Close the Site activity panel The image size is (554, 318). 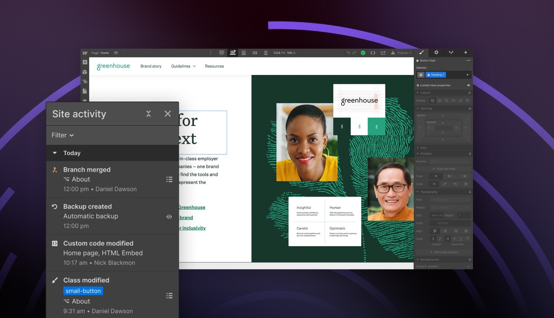[x=168, y=114]
